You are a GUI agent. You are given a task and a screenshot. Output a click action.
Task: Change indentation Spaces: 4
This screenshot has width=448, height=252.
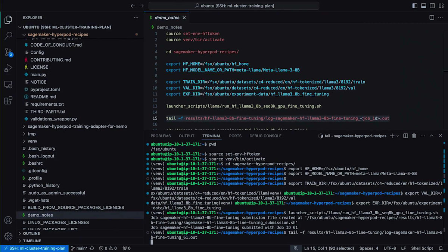(368, 248)
